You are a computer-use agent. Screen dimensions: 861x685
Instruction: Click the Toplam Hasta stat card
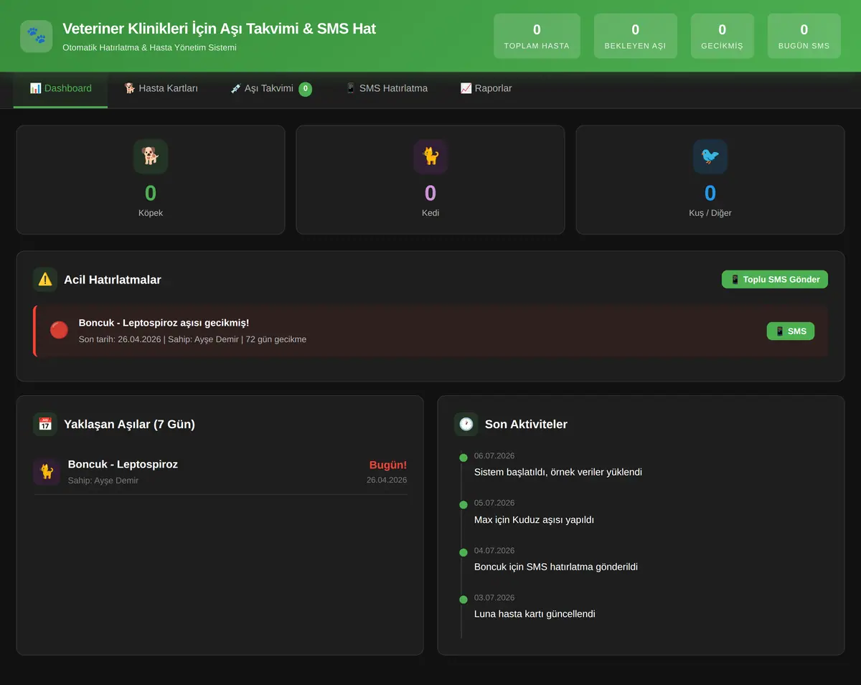click(537, 36)
